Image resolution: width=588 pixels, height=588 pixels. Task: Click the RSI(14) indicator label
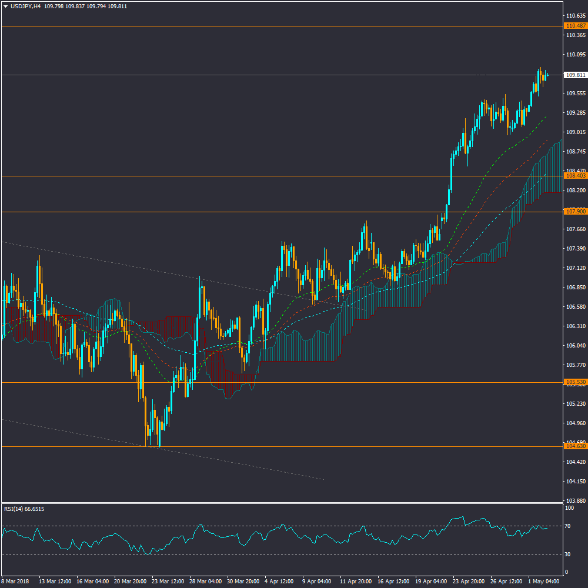[24, 509]
